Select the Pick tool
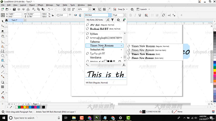This screenshot has height=121, width=216. (3, 21)
